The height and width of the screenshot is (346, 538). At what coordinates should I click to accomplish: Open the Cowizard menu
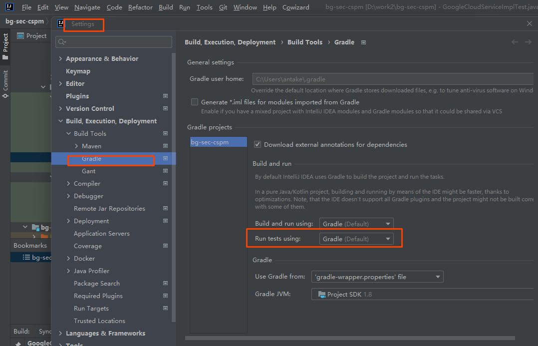tap(296, 7)
